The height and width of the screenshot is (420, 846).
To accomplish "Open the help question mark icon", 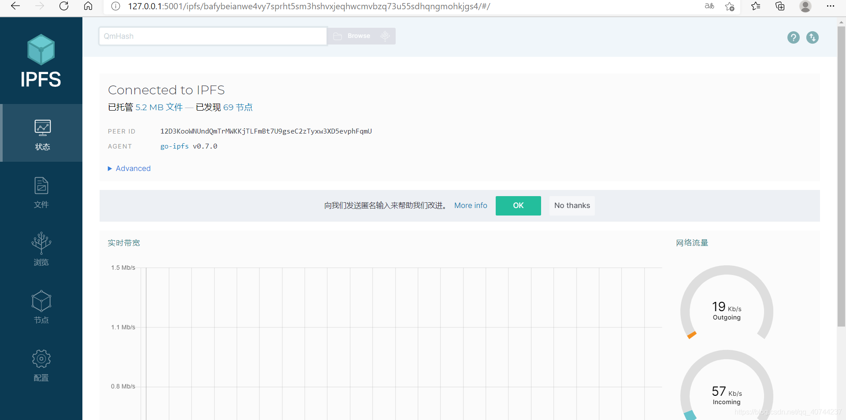I will (x=793, y=37).
